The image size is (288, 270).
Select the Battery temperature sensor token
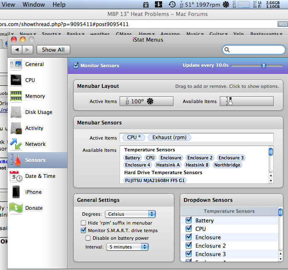(133, 158)
